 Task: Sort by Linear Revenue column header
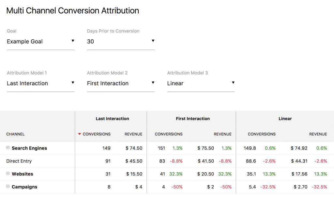click(318, 134)
